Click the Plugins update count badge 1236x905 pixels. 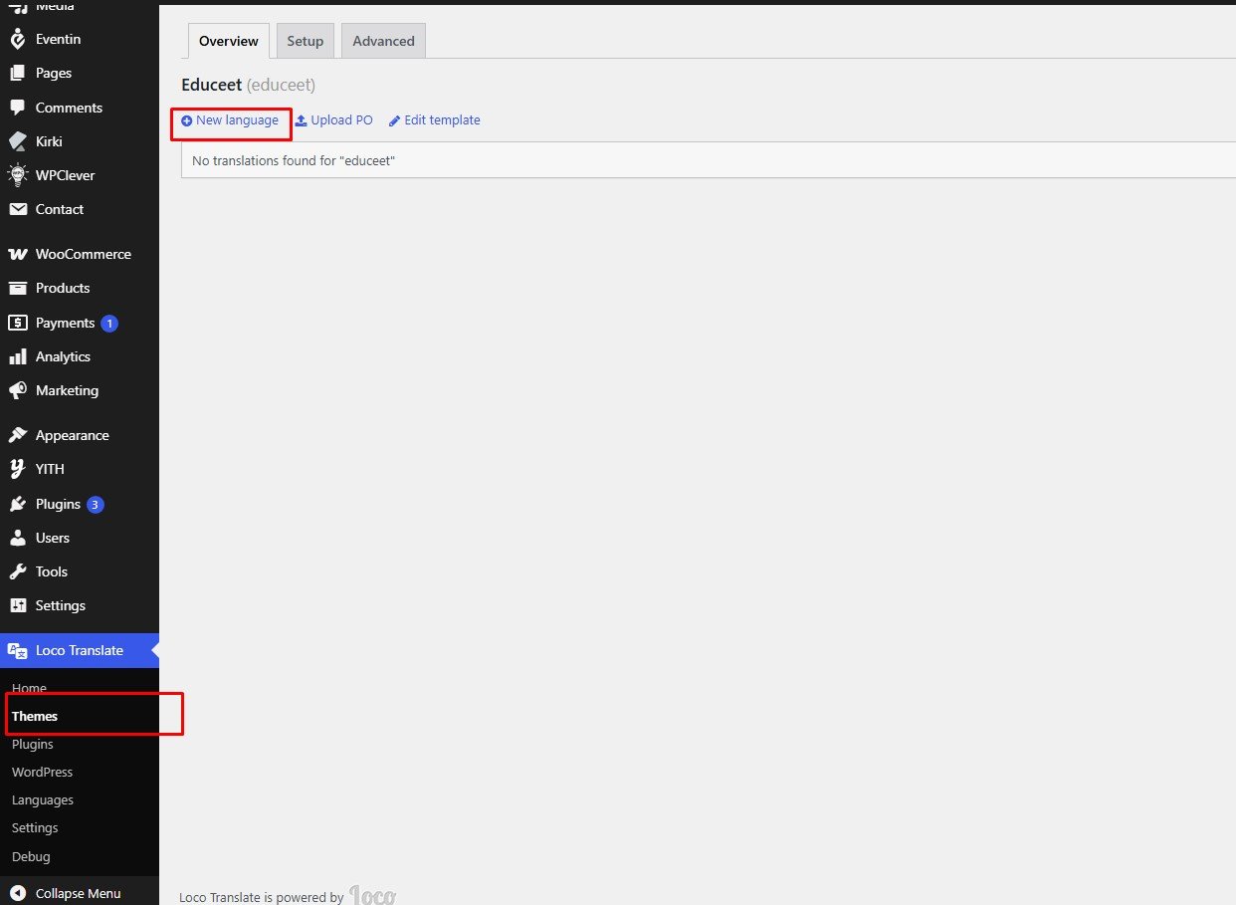[x=96, y=504]
